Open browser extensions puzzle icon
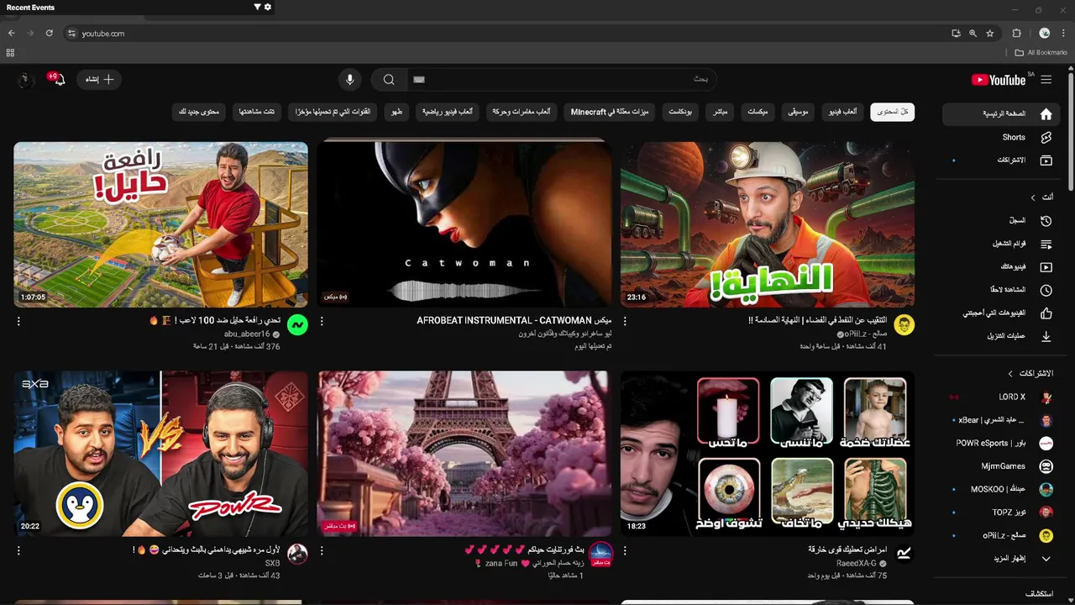This screenshot has height=605, width=1075. click(x=1016, y=33)
